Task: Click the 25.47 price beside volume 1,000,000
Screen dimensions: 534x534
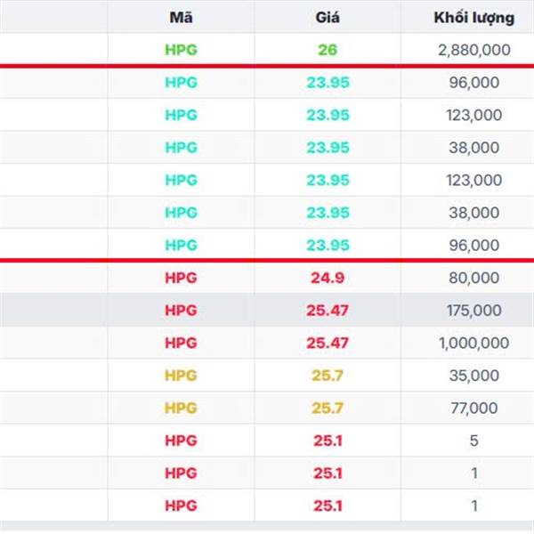Action: (328, 343)
